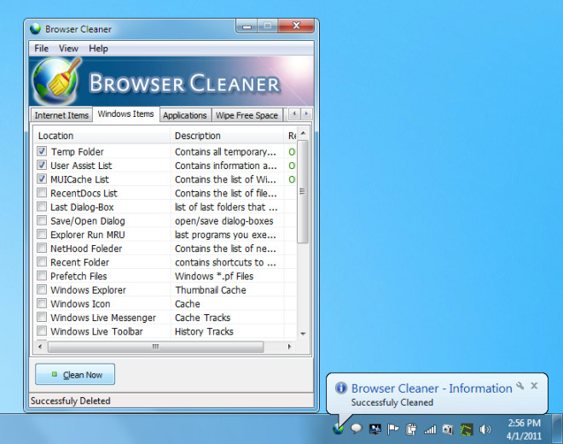Enable the Windows Icon checkbox
This screenshot has height=444, width=563.
[x=42, y=303]
